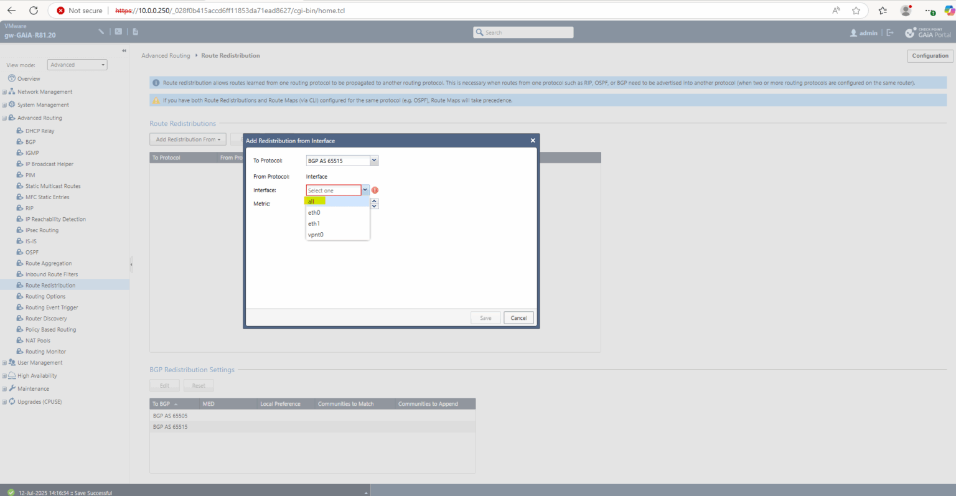Click the interface field error warning icon

point(375,190)
